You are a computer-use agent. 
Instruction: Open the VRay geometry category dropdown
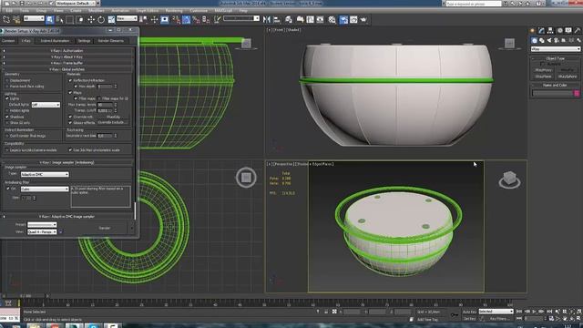coord(556,49)
